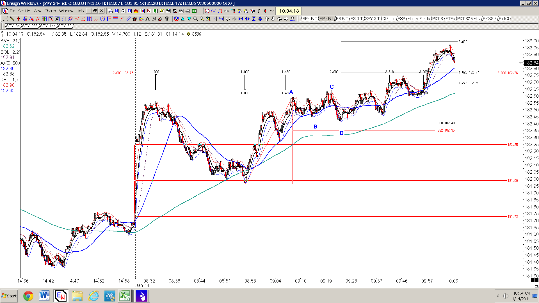Screen dimensions: 539x303
Task: Open the Charts menu
Action: click(x=50, y=11)
